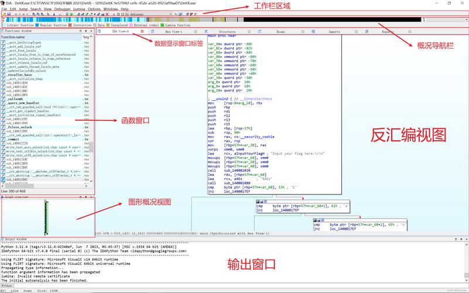The image size is (469, 293).
Task: Close the Imports tab
Action: point(356,32)
